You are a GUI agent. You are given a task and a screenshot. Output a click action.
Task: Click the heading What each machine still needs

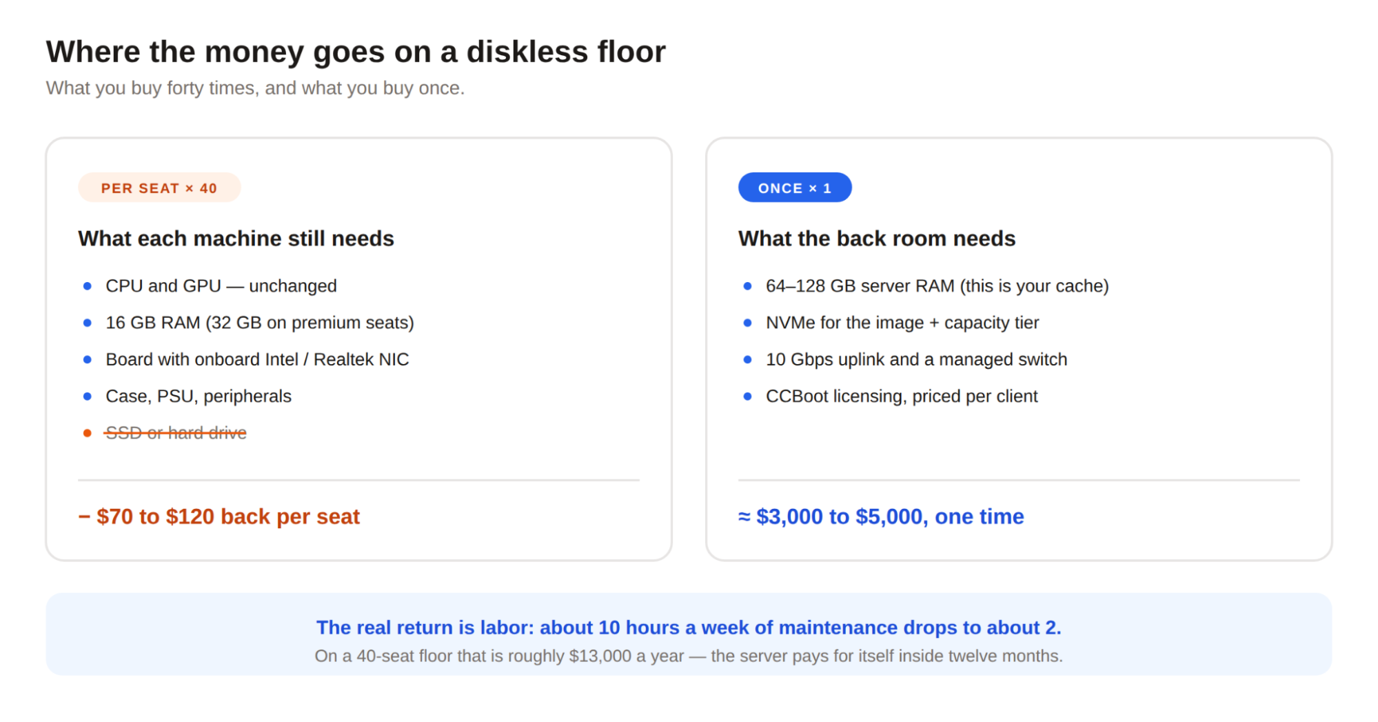[x=236, y=238]
